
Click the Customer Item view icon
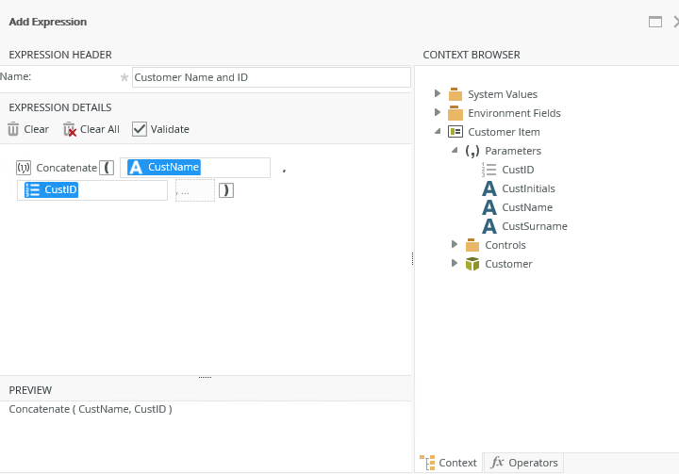pyautogui.click(x=455, y=132)
